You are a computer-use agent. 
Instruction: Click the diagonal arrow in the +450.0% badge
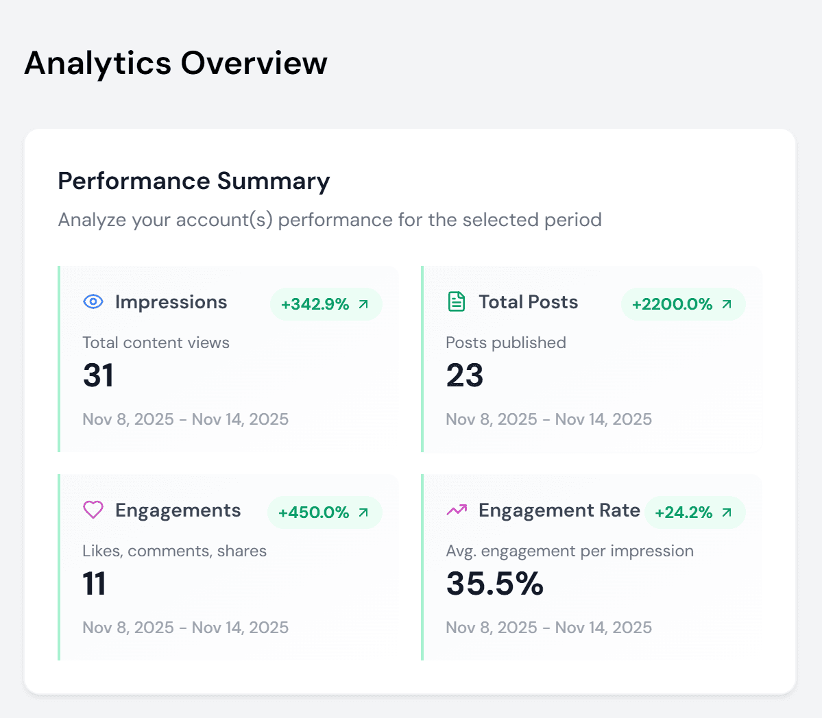363,512
